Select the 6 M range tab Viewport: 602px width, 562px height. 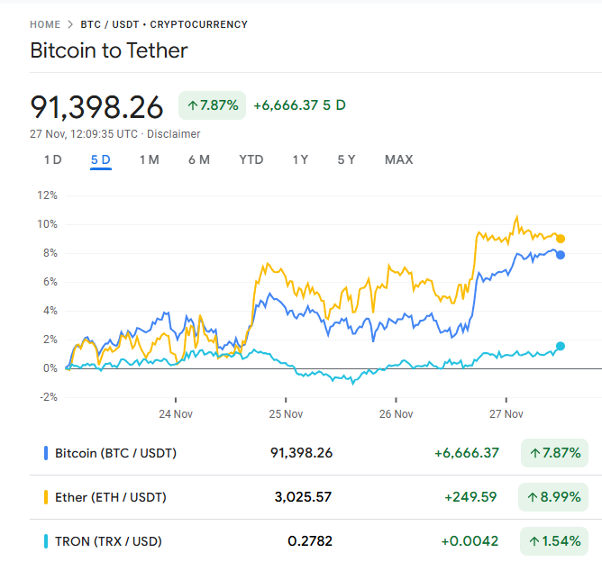tap(198, 160)
